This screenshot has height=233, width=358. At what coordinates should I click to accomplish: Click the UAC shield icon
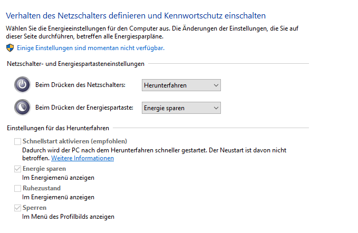10,48
